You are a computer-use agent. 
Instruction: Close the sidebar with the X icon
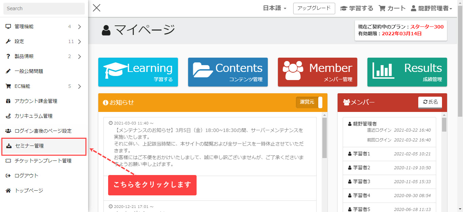[97, 8]
